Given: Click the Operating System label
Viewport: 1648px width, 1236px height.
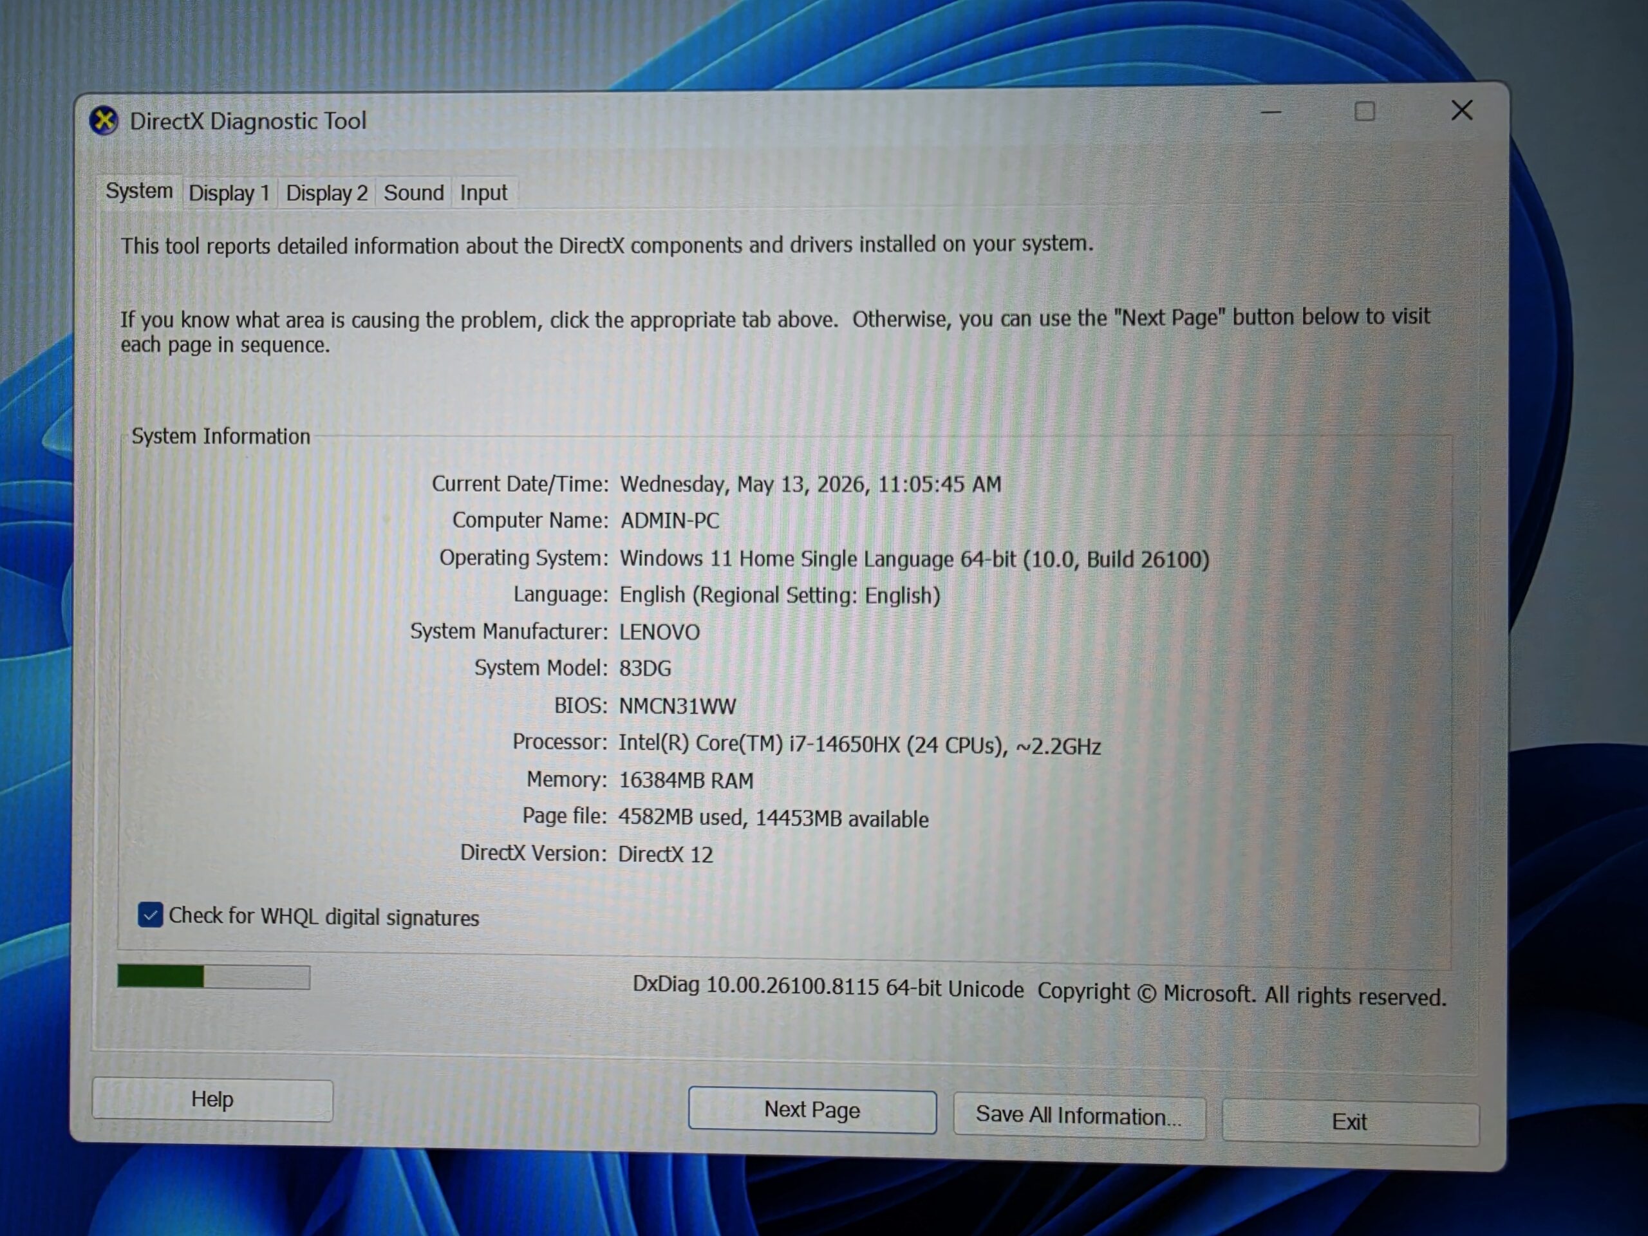Looking at the screenshot, I should pos(524,558).
